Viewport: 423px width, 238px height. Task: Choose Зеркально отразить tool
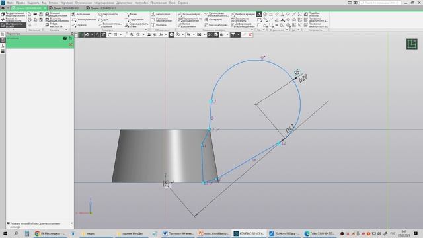coord(240,20)
